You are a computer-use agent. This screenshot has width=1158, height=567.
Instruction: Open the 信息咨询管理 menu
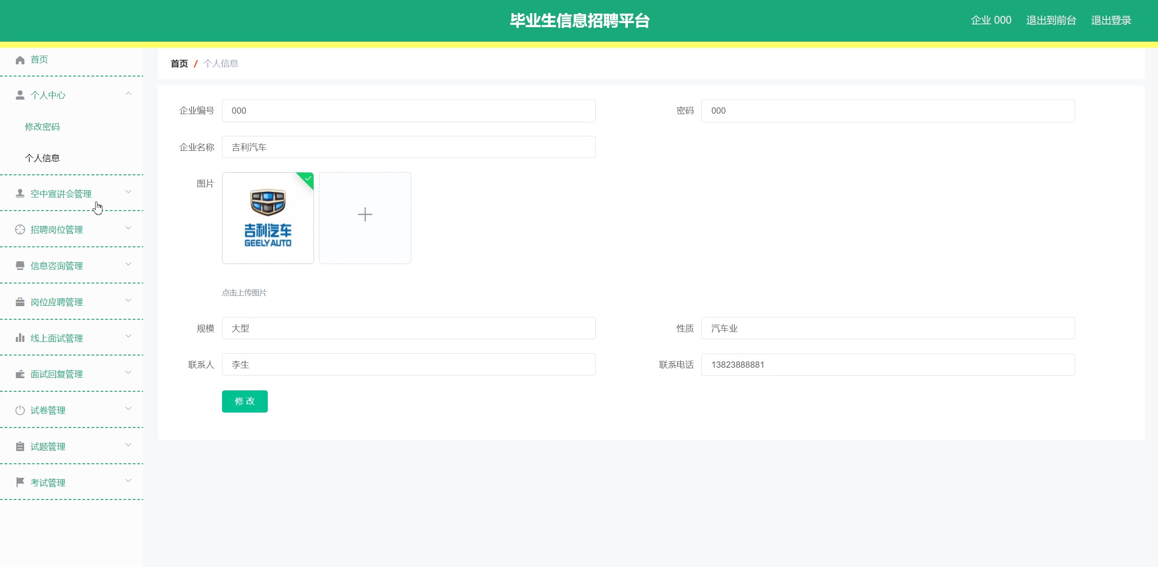tap(72, 266)
